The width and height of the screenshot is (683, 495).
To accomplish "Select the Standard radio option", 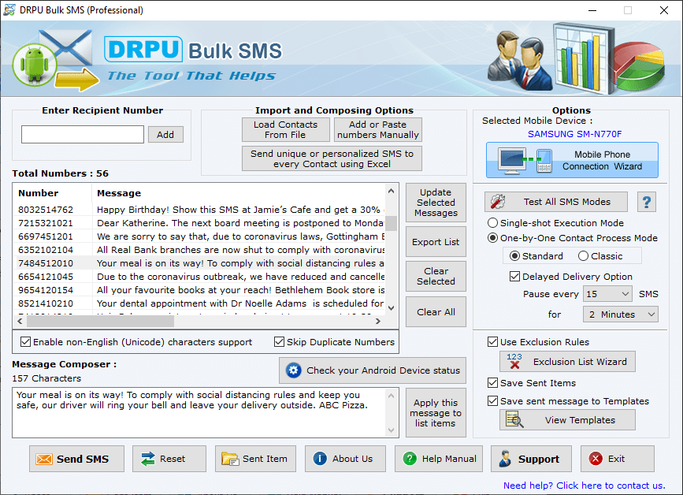I will 514,256.
